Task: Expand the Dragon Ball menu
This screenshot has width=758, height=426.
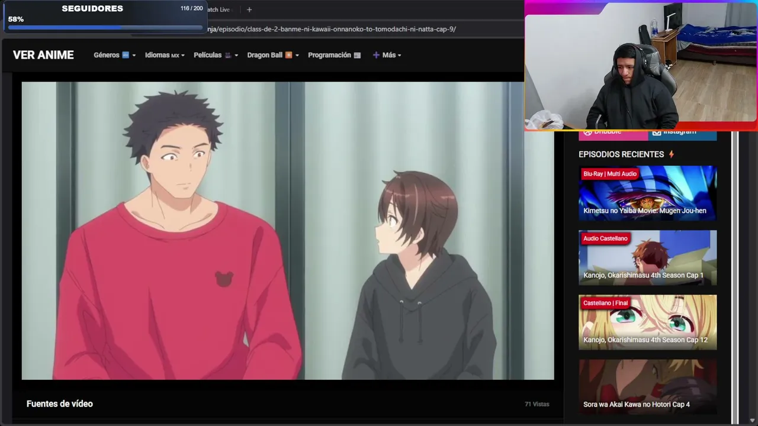Action: point(273,55)
